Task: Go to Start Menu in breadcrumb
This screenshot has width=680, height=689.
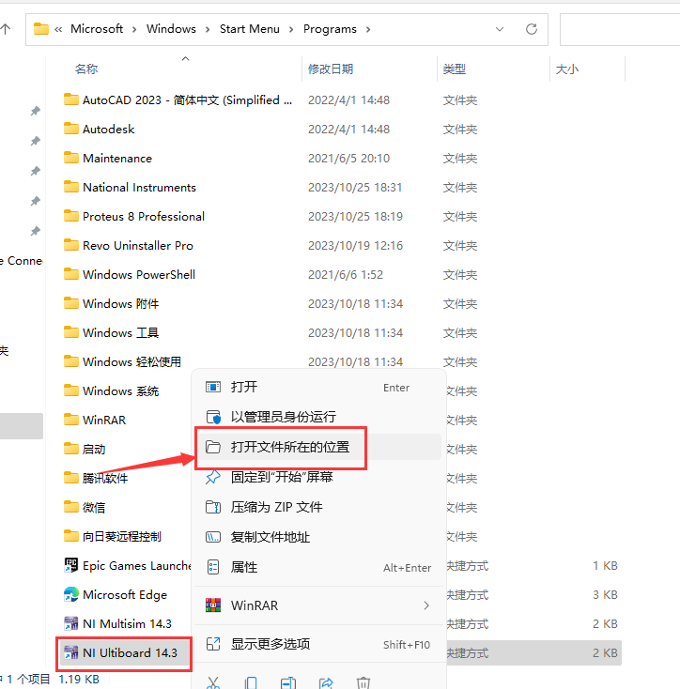Action: coord(249,29)
